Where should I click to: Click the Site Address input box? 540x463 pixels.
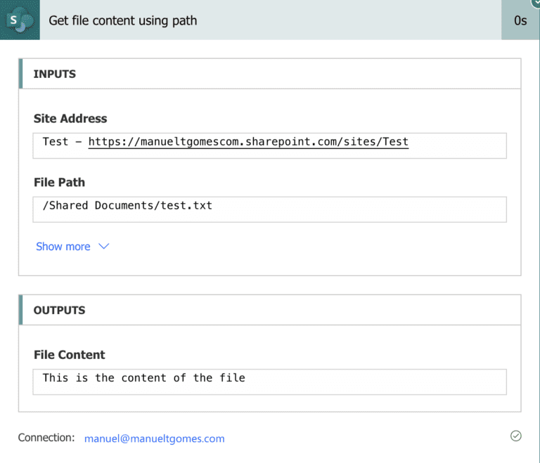point(457,146)
